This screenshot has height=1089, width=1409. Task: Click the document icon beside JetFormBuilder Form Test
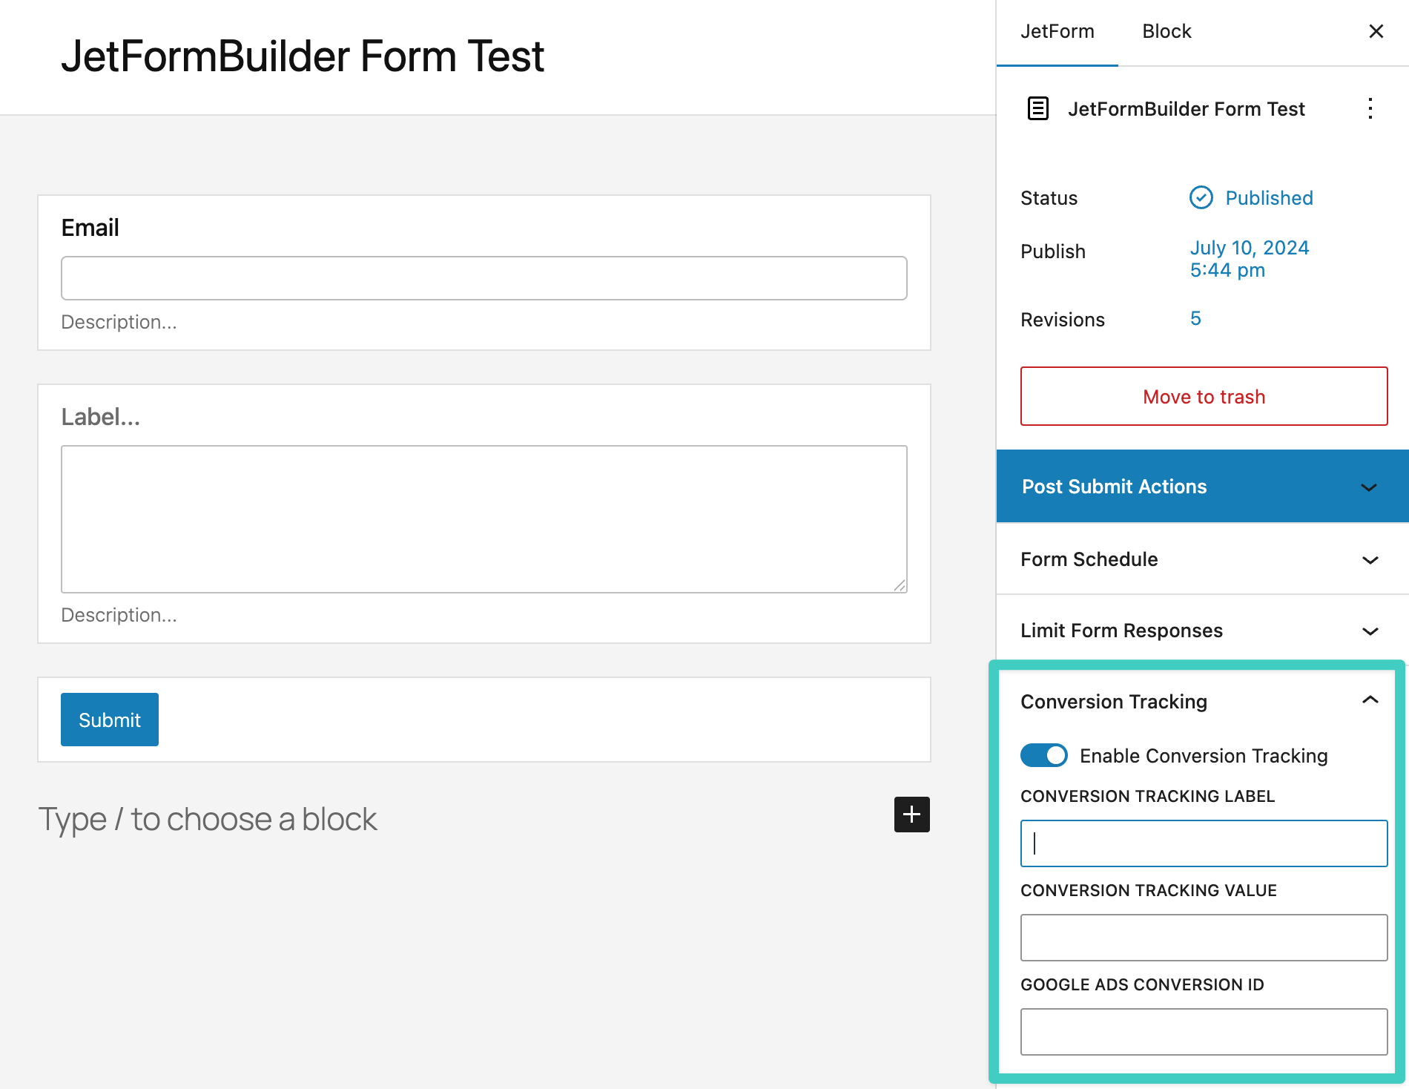click(1037, 108)
